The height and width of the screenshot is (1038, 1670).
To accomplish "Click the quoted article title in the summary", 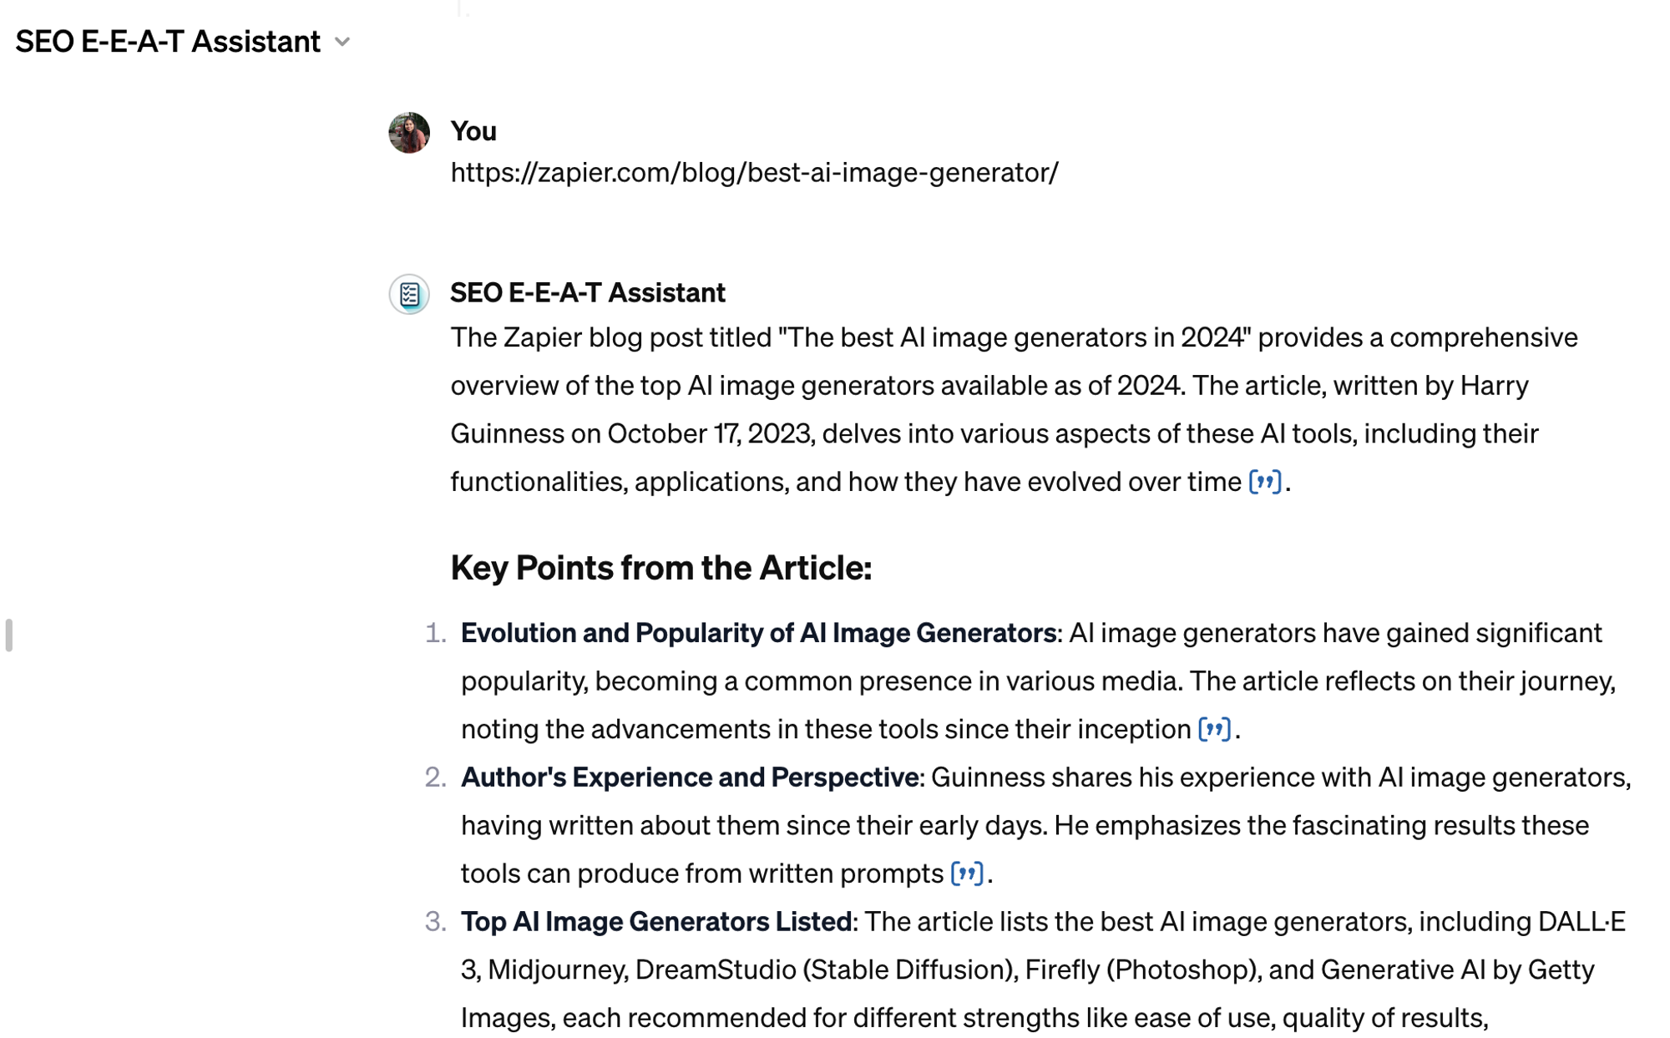I will pos(1015,337).
